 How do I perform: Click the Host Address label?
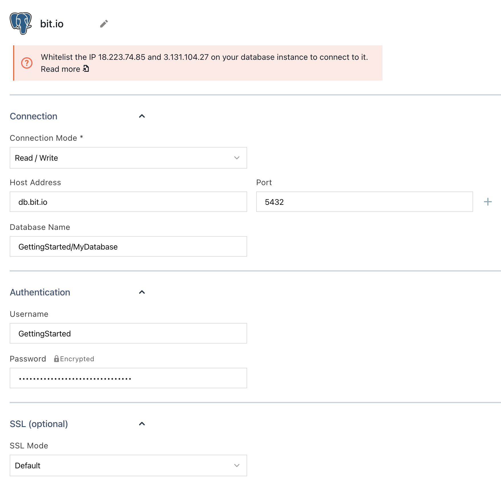(35, 182)
